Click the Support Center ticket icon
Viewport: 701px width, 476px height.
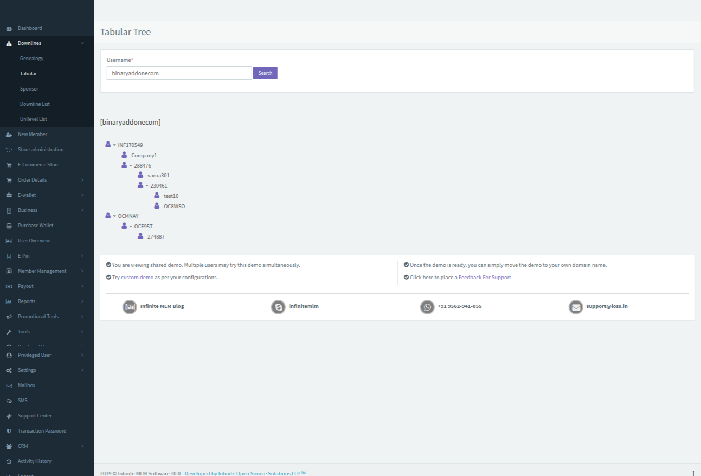coord(8,415)
